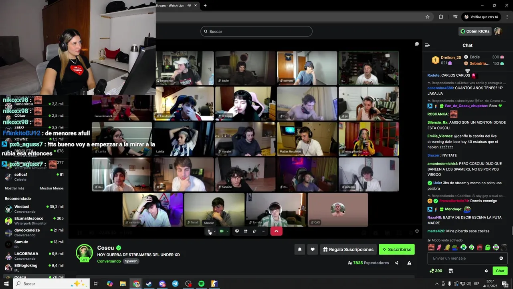Click the Obtén KICKs button
The height and width of the screenshot is (289, 513).
pyautogui.click(x=475, y=31)
